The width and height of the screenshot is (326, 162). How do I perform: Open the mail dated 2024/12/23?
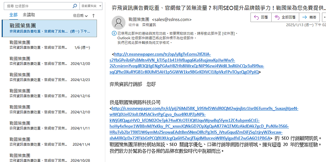49,77
